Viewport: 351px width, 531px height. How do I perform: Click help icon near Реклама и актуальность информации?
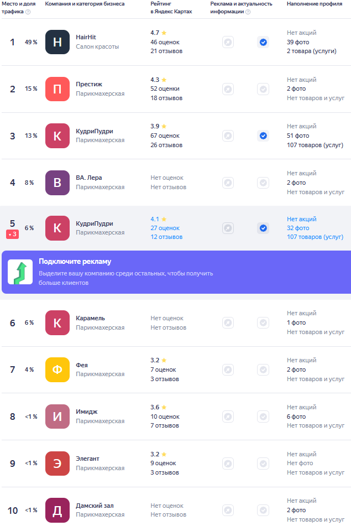pos(248,11)
